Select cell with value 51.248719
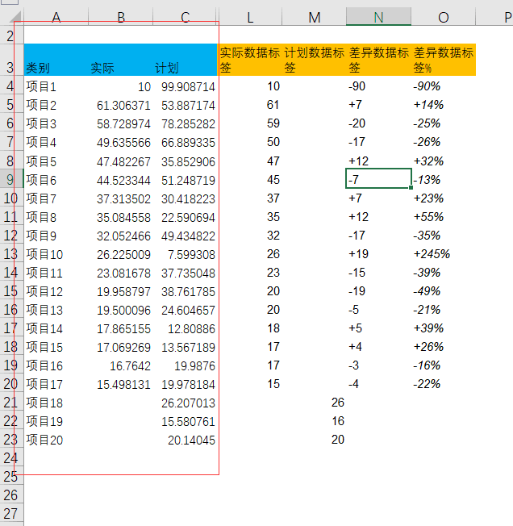 185,180
